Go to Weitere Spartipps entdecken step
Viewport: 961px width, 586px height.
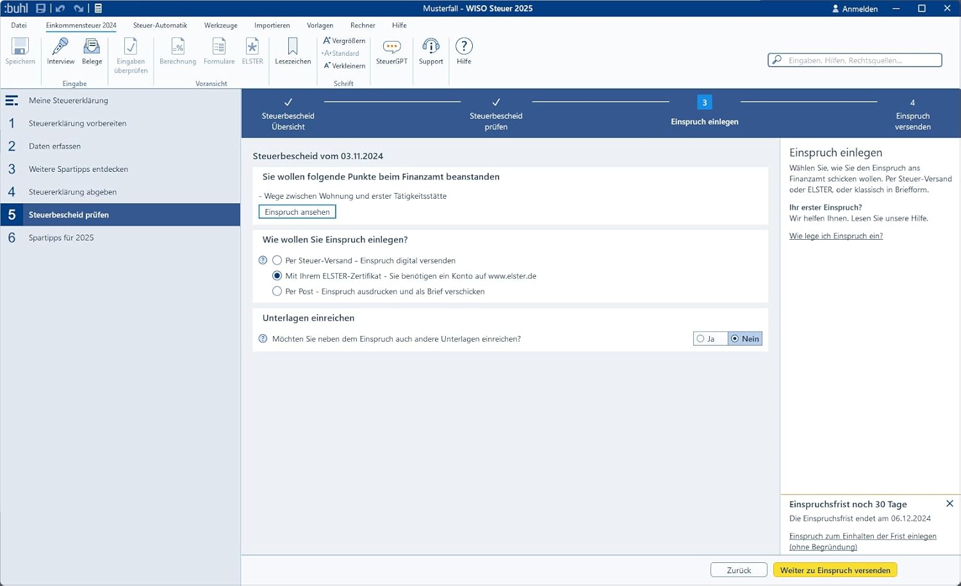120,169
